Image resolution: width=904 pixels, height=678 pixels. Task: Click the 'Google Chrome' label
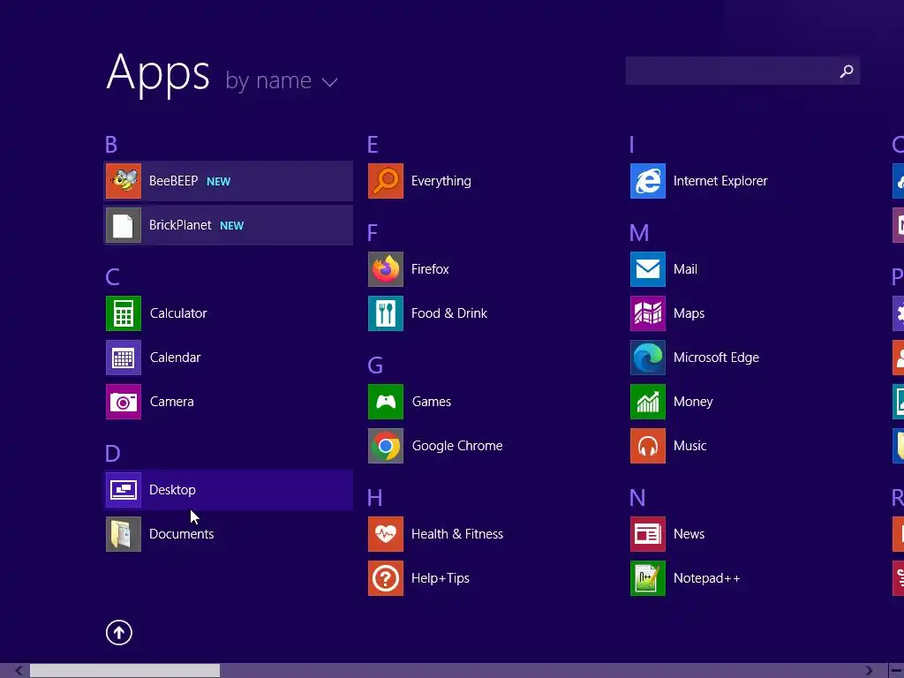(457, 446)
